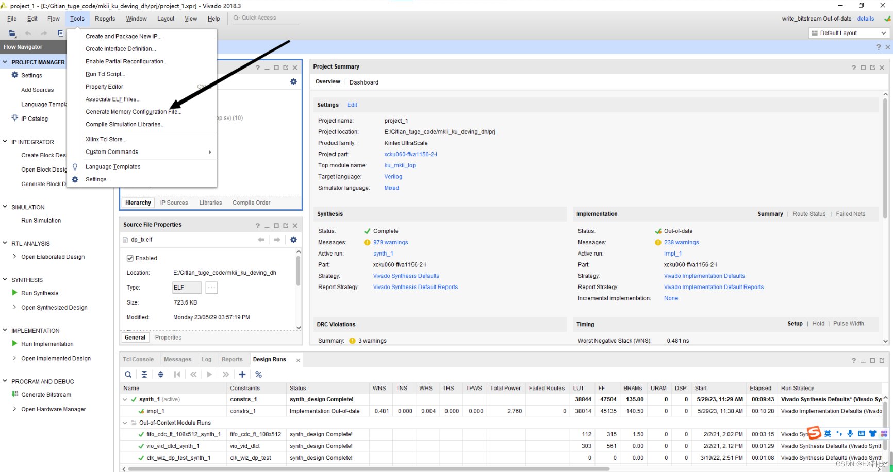Screen dimensions: 893x472
Task: Toggle the Enabled checkbox for dp_tx.elf
Action: point(130,258)
